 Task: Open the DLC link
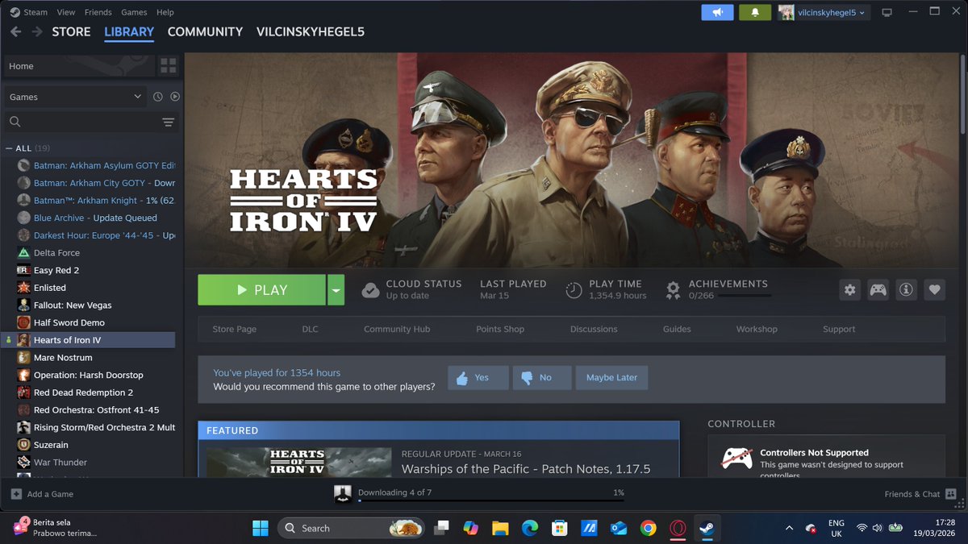click(x=311, y=329)
